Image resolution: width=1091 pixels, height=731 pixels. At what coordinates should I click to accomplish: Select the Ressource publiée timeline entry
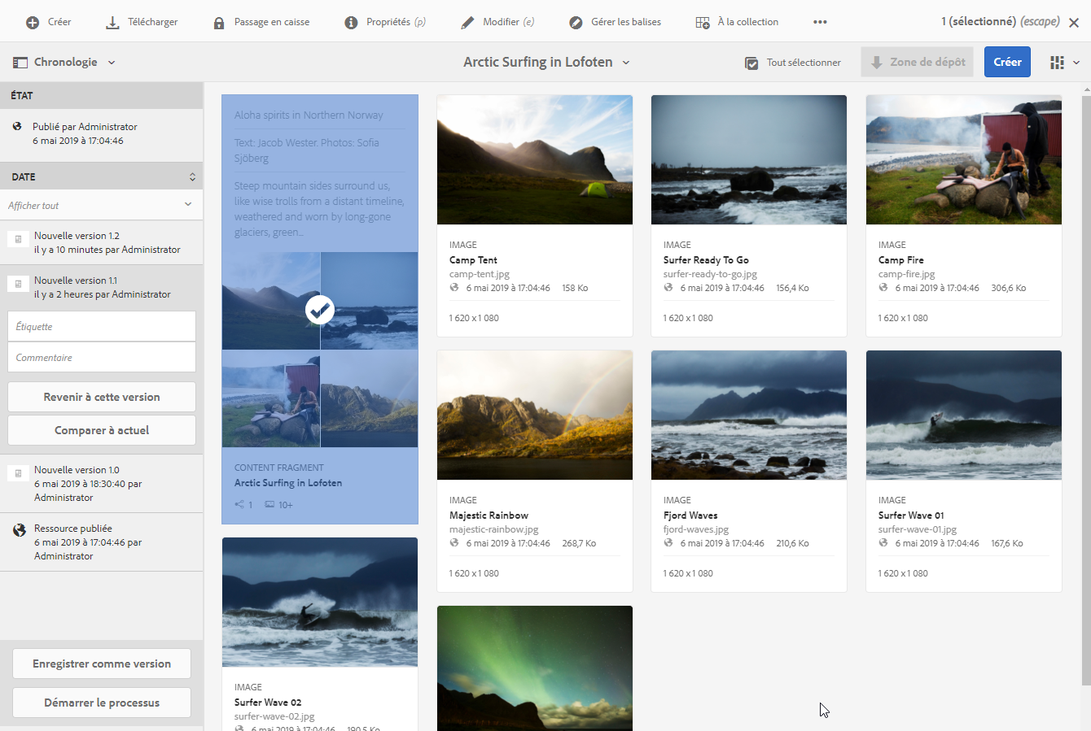tap(101, 542)
